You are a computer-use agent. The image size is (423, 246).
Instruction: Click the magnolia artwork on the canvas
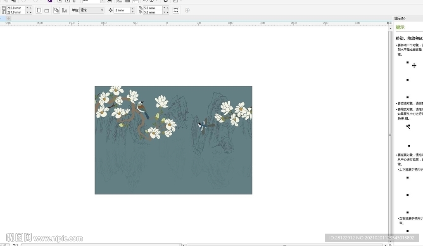pyautogui.click(x=173, y=140)
